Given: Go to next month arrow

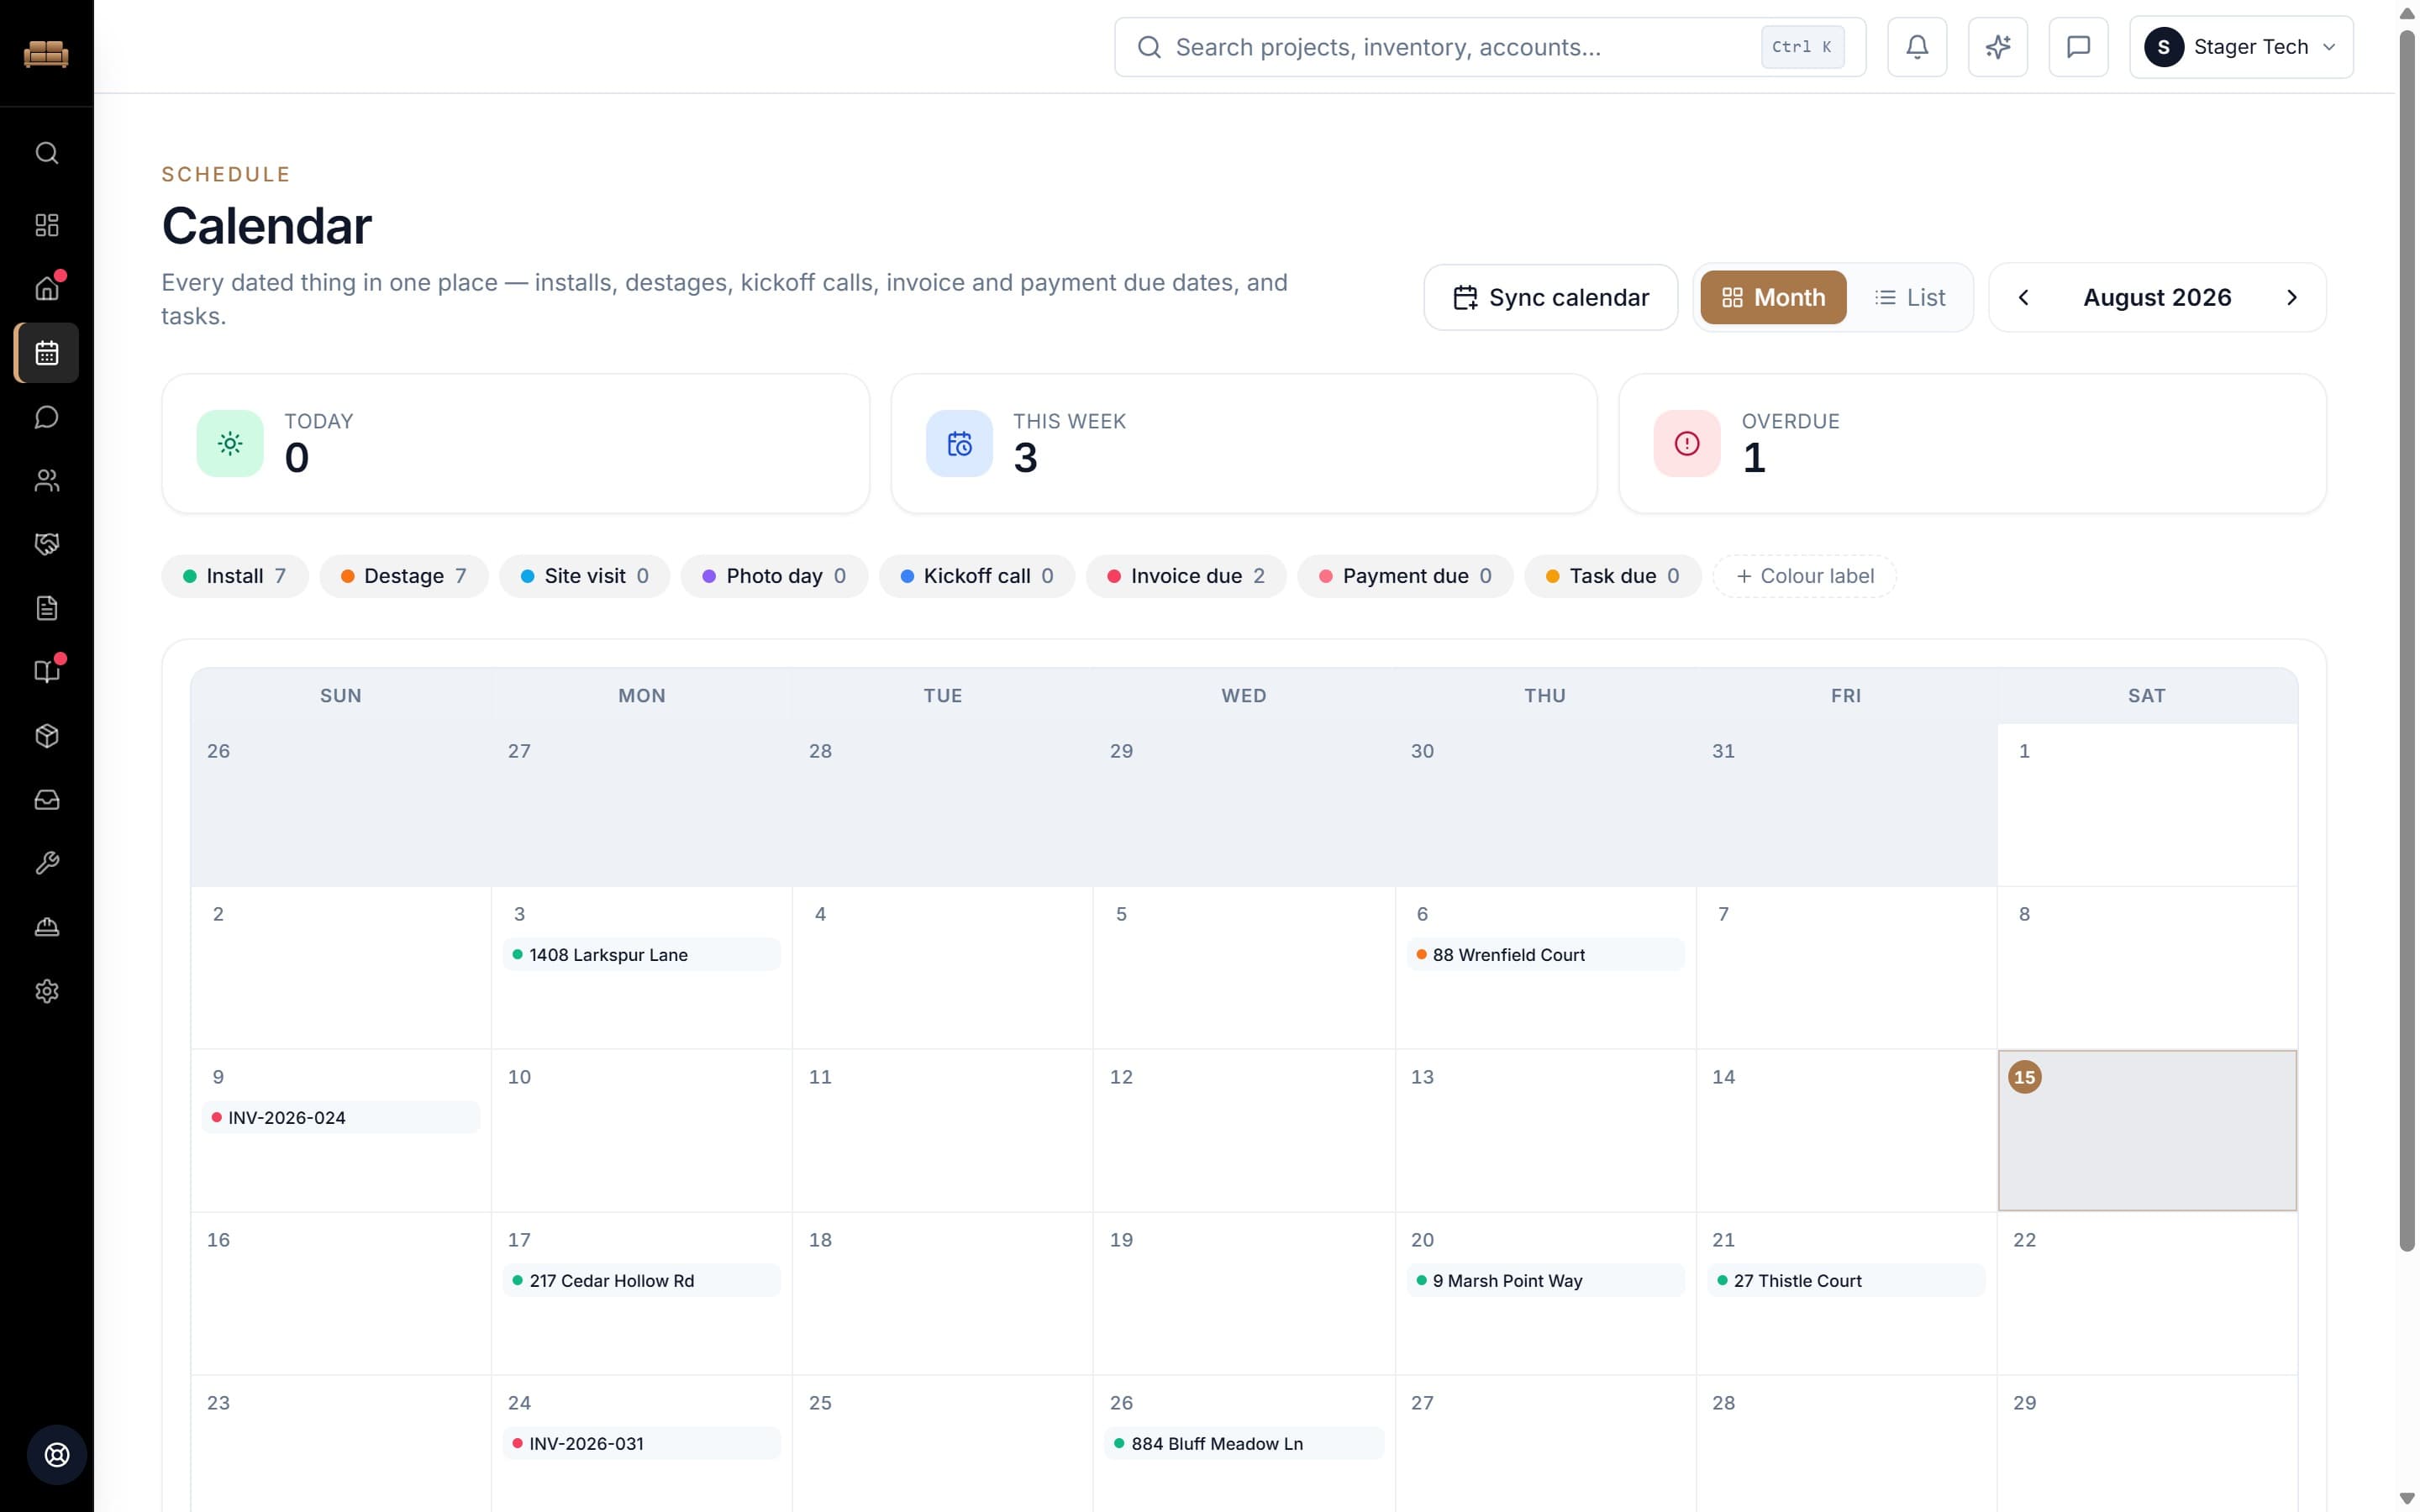Looking at the screenshot, I should (x=2292, y=298).
